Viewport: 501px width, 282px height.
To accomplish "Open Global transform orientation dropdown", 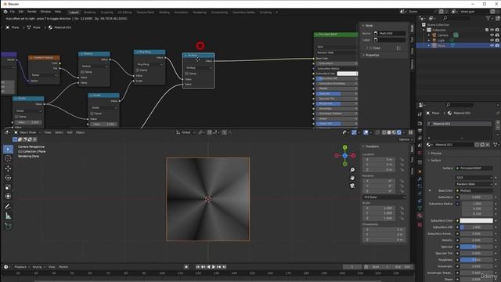I will pos(186,132).
